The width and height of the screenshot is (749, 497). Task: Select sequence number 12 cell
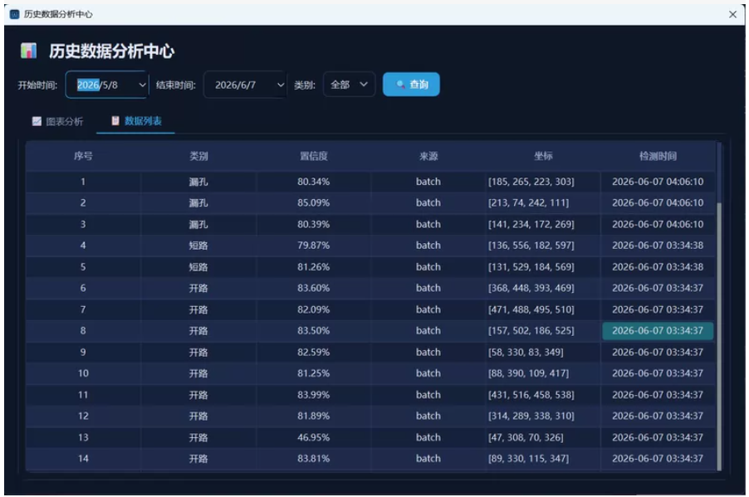[83, 416]
